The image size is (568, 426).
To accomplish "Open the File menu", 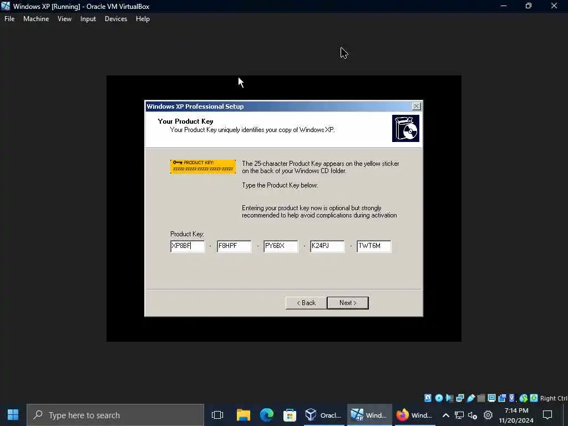I will tap(9, 19).
